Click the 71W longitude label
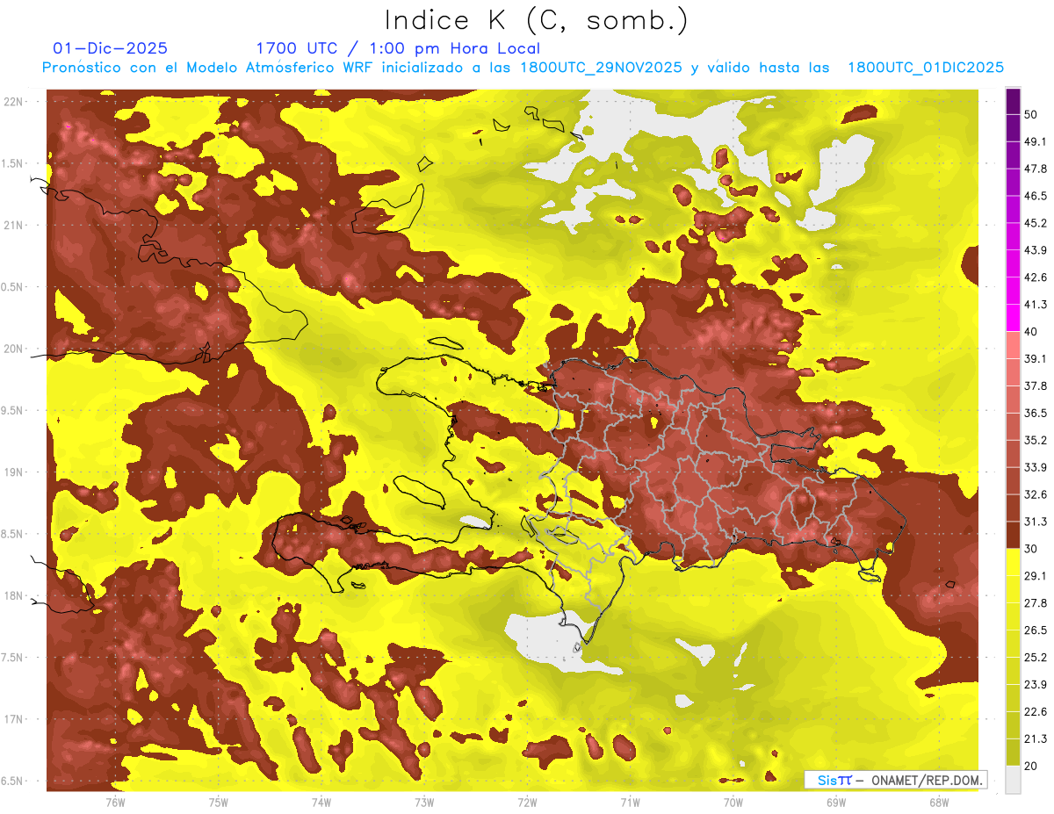This screenshot has width=1054, height=814. [630, 803]
